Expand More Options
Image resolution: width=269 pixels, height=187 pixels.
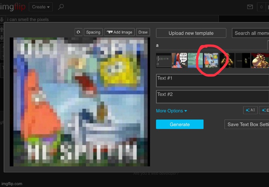click(171, 111)
